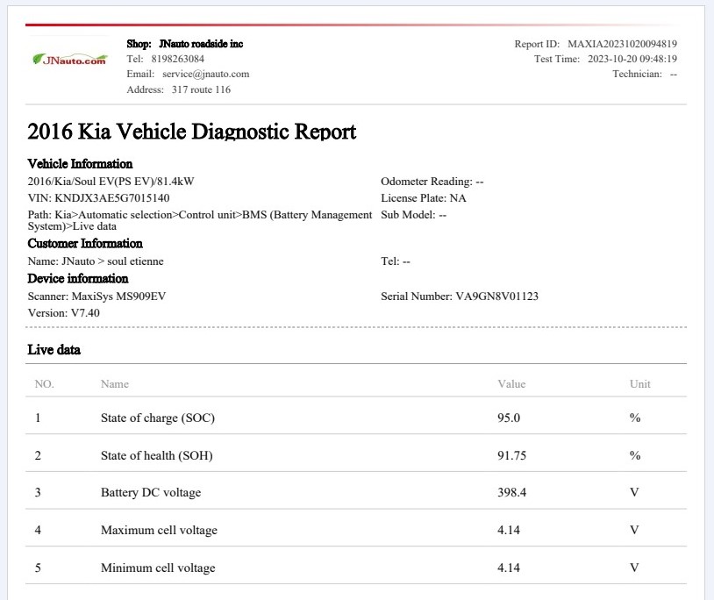Click the email service@jnauto.com
Image resolution: width=714 pixels, height=600 pixels.
(x=206, y=74)
